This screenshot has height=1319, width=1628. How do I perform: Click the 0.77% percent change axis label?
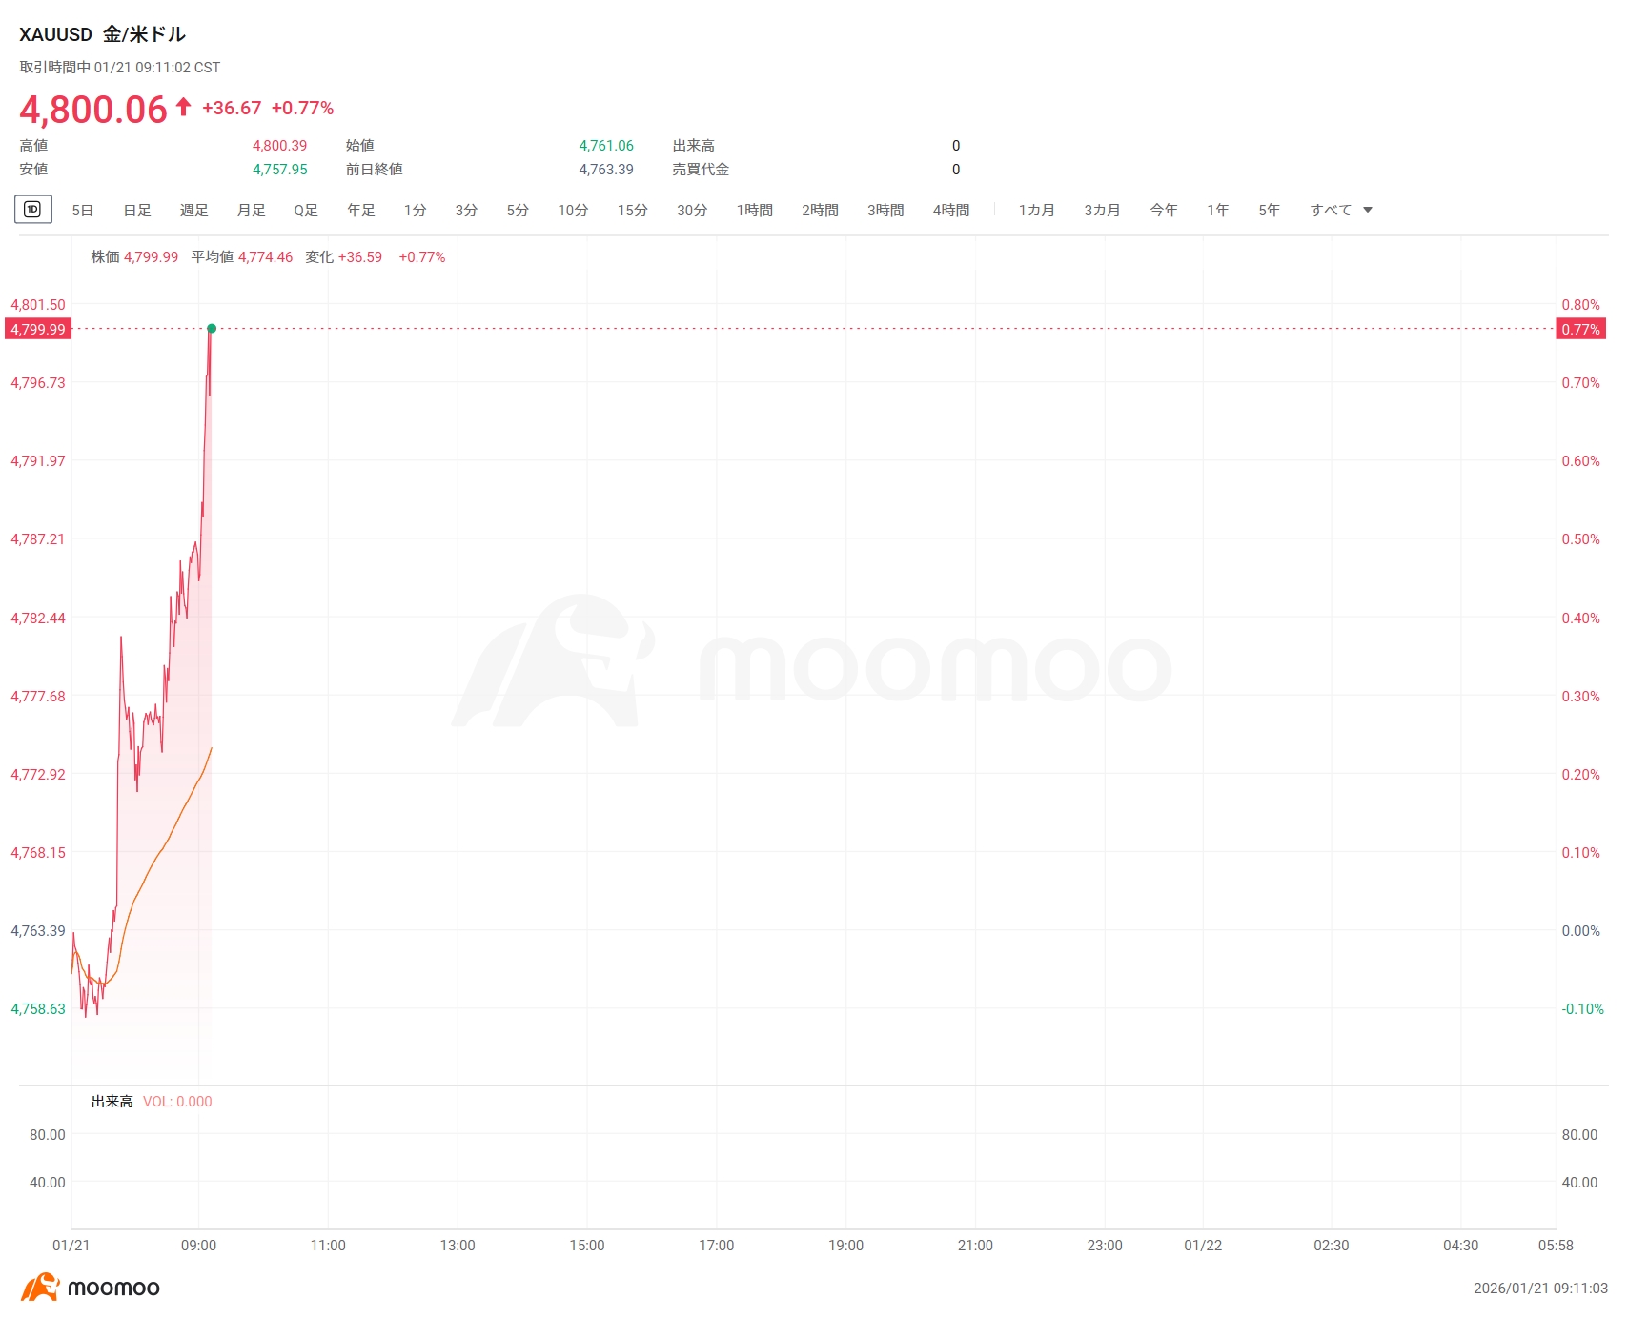click(x=1580, y=330)
